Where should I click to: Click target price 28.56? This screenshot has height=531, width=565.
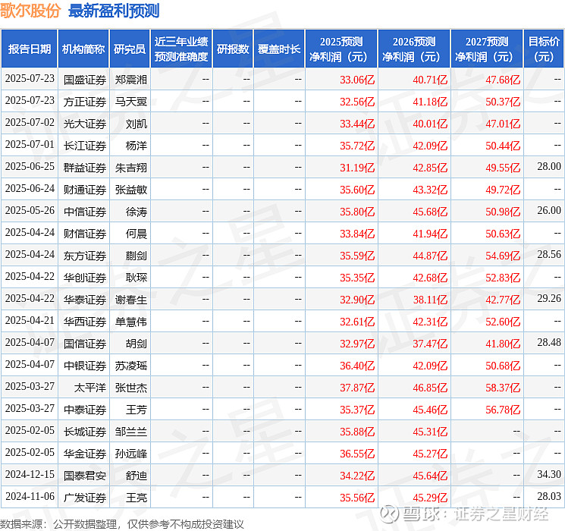[x=549, y=254]
